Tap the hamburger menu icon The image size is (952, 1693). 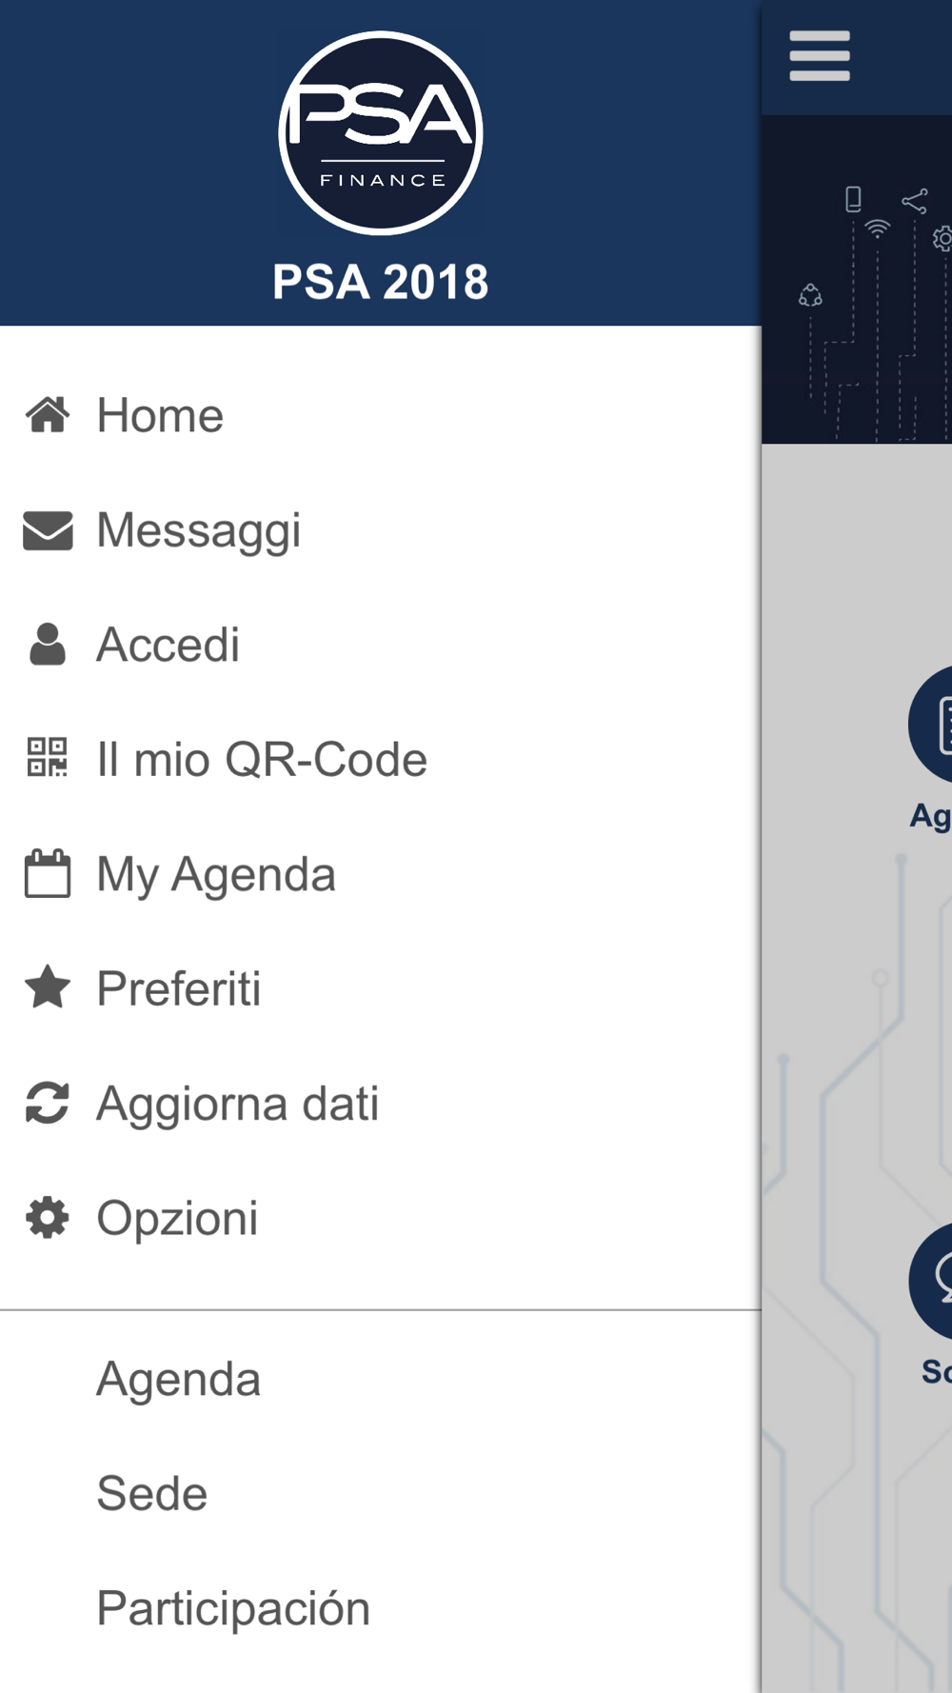point(820,56)
